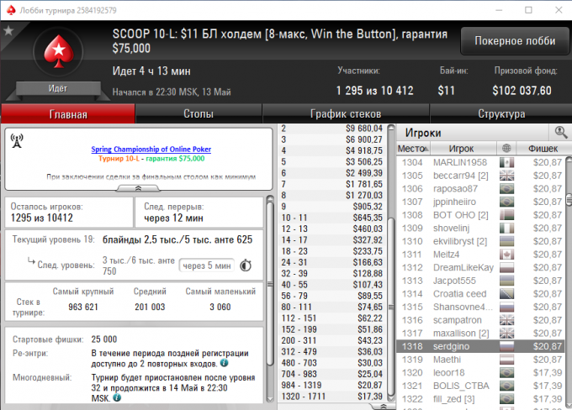
Task: Select the Jacpot555 player row
Action: click(480, 281)
